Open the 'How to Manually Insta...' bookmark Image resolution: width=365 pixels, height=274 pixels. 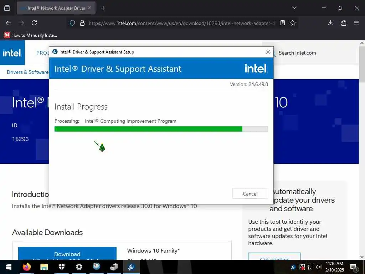pos(31,35)
